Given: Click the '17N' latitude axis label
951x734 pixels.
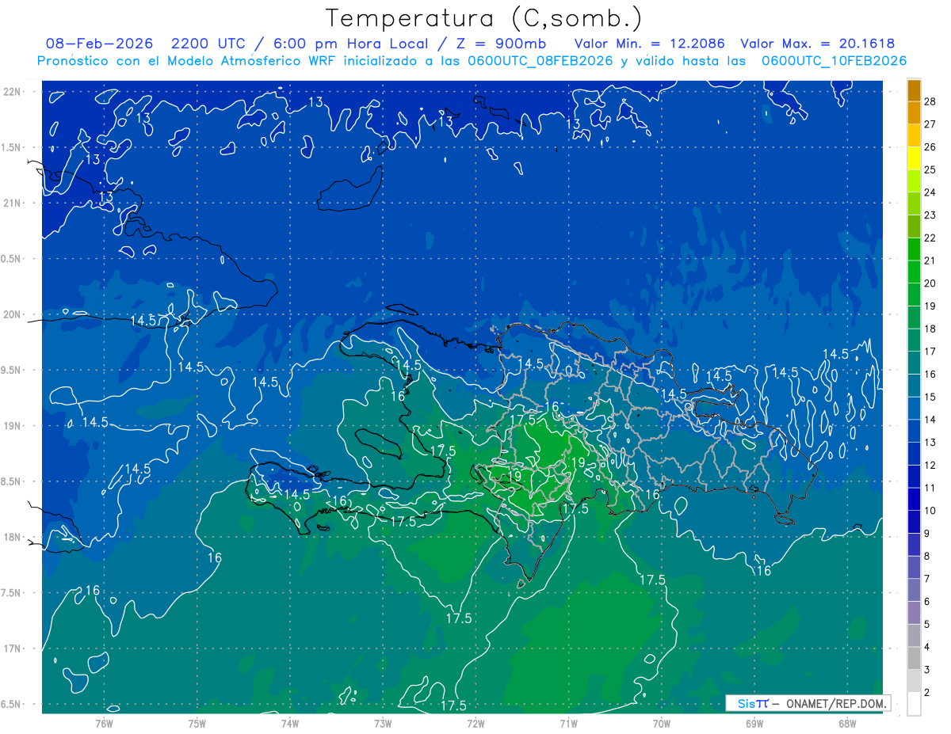Looking at the screenshot, I should [x=11, y=648].
